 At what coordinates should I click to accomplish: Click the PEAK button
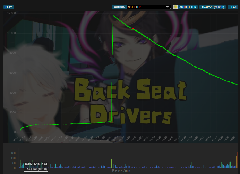tap(233, 7)
